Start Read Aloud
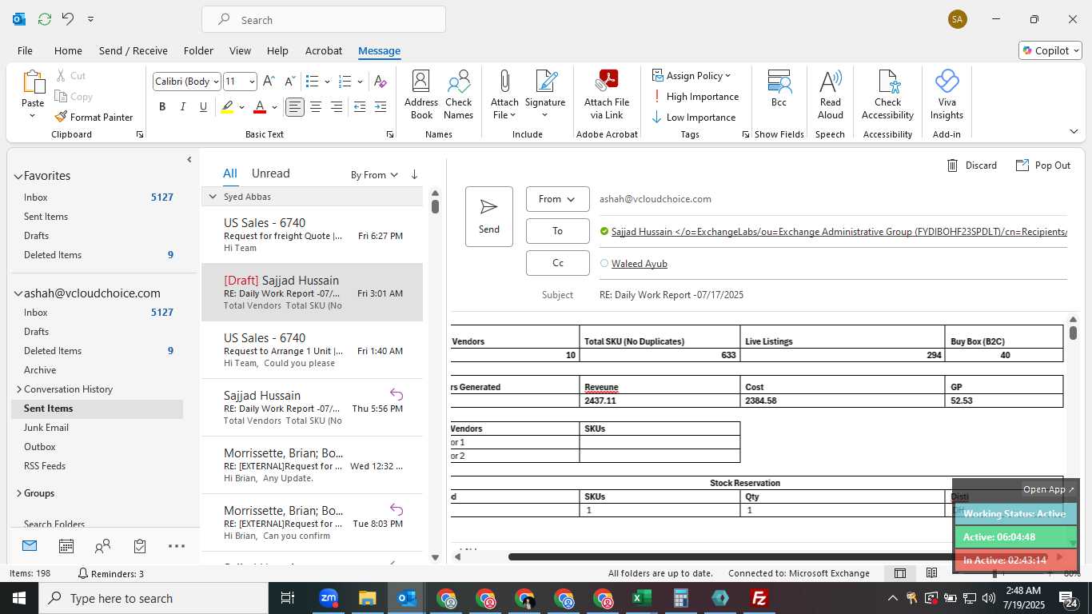The width and height of the screenshot is (1092, 614). coord(831,95)
